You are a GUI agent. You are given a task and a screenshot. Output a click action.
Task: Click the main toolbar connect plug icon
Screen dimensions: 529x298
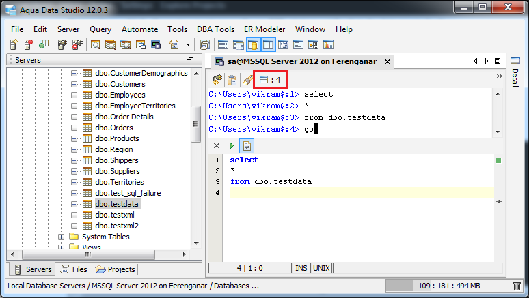click(62, 44)
